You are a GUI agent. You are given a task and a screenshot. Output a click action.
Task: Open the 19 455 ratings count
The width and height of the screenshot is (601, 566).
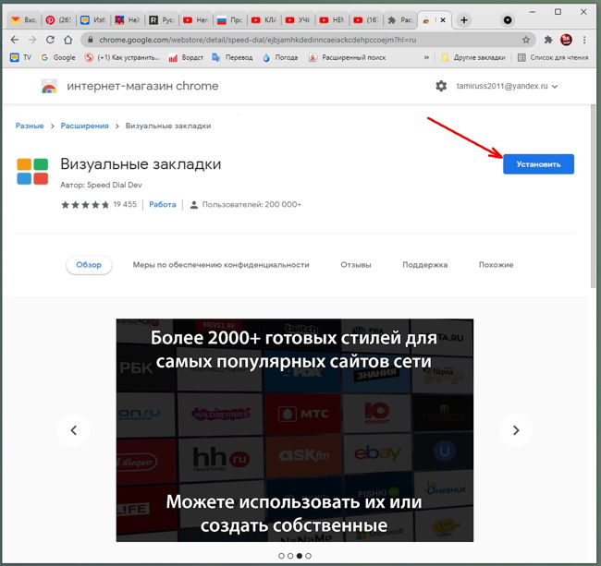(x=125, y=205)
